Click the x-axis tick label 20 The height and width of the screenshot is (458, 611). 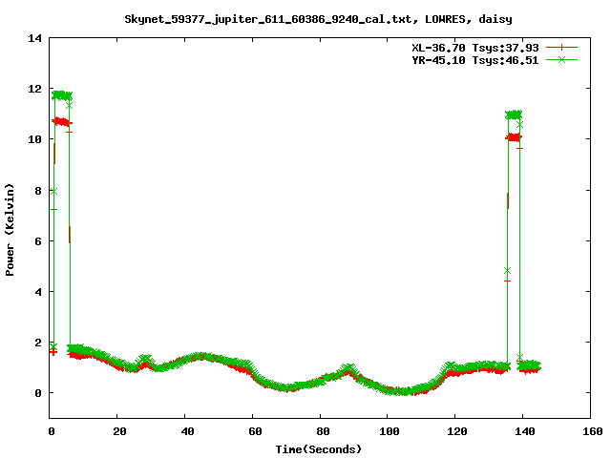(x=119, y=431)
